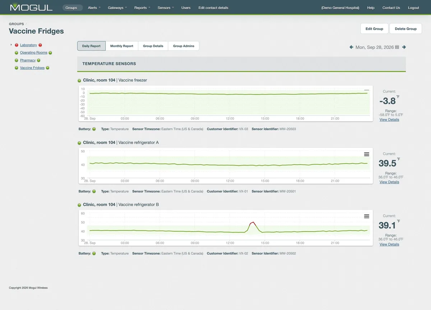Click the Delete Group button
The width and height of the screenshot is (431, 310).
(x=405, y=29)
